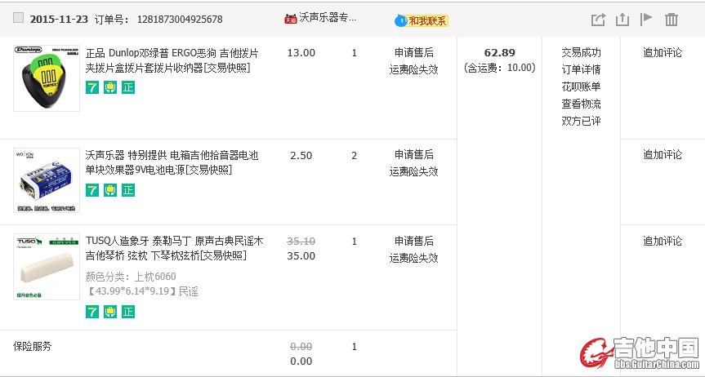Click the 正 genuine badge under battery item
Viewport: 705px width, 377px height.
point(128,190)
